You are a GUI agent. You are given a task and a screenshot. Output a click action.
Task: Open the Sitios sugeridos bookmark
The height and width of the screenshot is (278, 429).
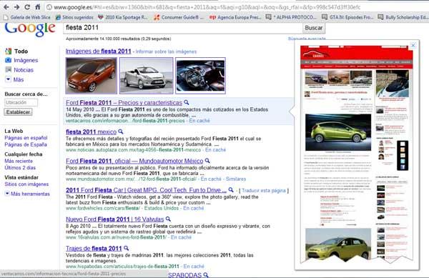coord(74,17)
